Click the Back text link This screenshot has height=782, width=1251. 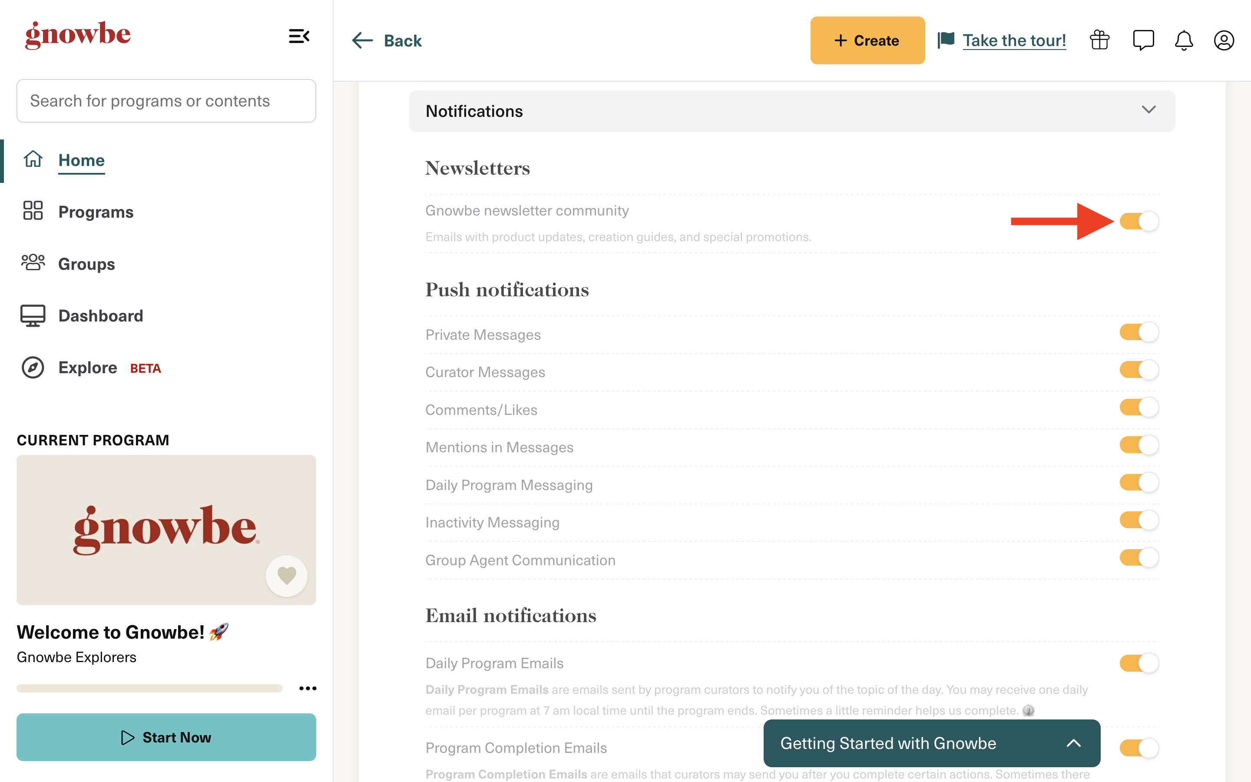tap(403, 40)
